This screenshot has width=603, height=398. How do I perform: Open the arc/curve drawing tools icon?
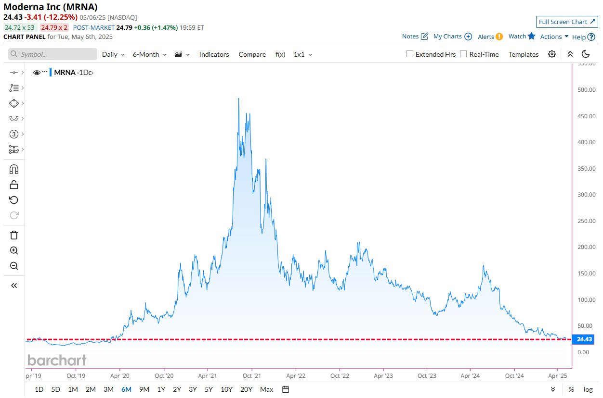coord(14,118)
